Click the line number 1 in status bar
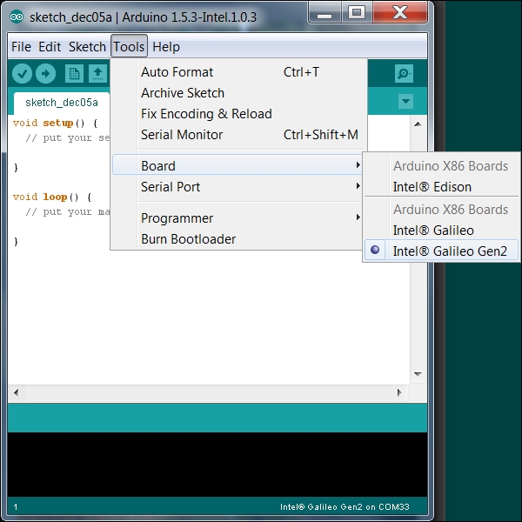The width and height of the screenshot is (522, 522). 16,507
